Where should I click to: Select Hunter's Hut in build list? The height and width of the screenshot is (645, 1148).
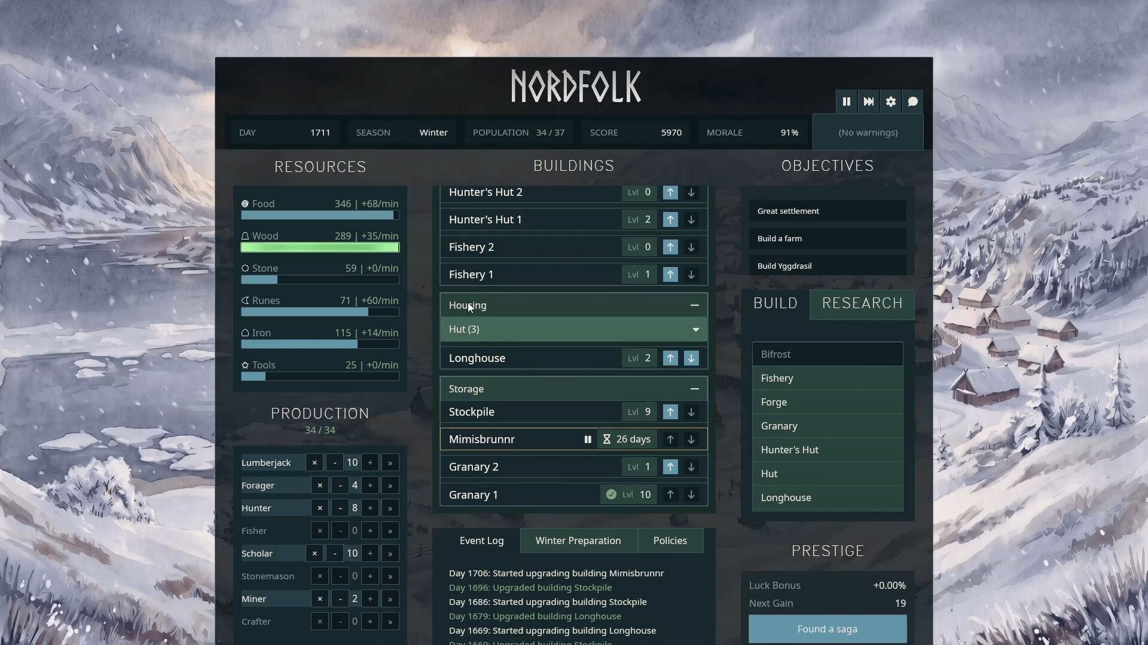pyautogui.click(x=828, y=450)
